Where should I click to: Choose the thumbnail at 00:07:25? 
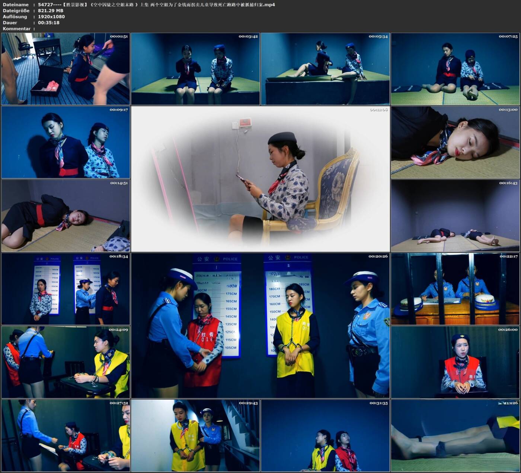point(455,69)
